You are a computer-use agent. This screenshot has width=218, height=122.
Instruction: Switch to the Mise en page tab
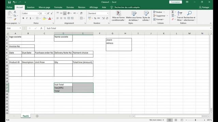tap(44, 7)
